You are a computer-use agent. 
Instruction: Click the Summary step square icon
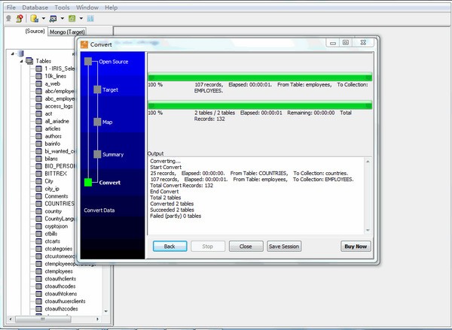(97, 154)
